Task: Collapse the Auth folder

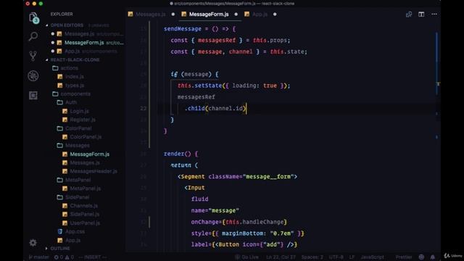Action: [71, 102]
